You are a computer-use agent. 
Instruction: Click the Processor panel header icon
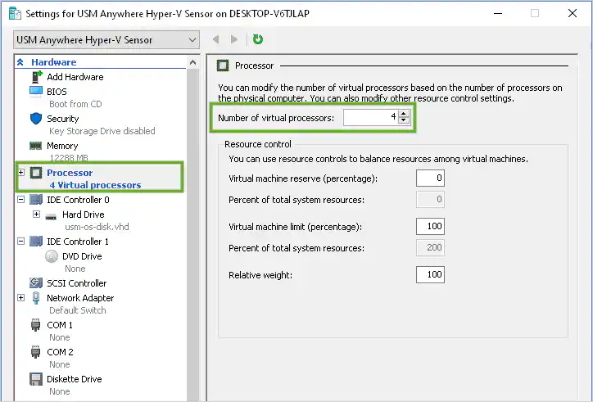(x=223, y=65)
